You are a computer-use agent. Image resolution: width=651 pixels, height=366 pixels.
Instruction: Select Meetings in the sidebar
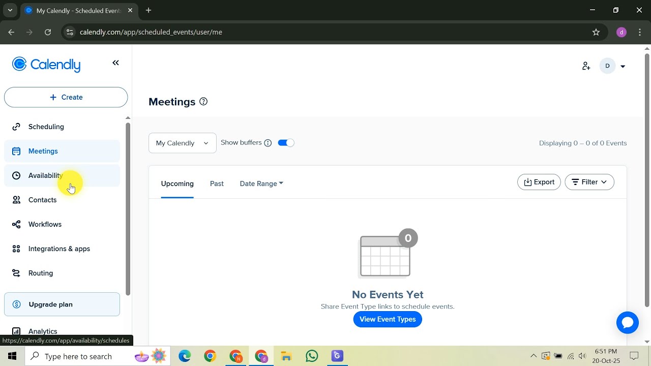[62, 151]
